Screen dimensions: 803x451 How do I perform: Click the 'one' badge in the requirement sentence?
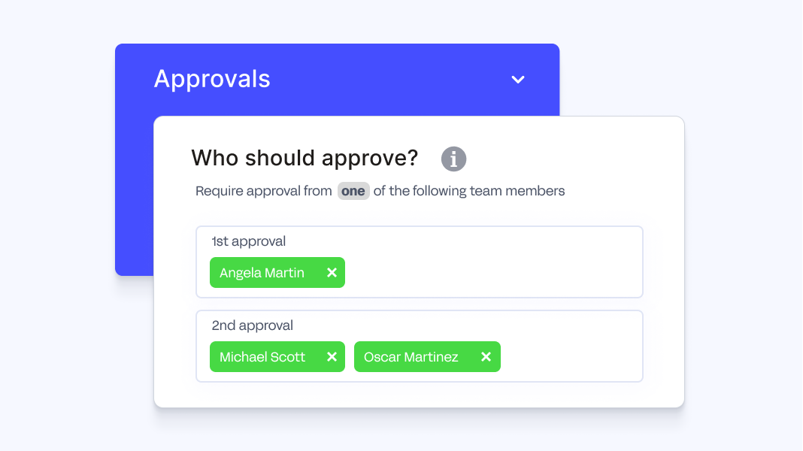pyautogui.click(x=353, y=191)
